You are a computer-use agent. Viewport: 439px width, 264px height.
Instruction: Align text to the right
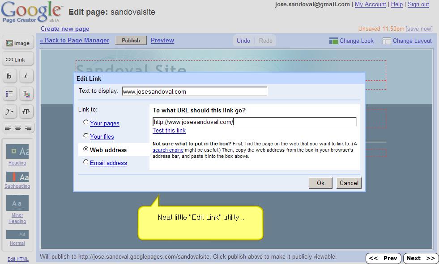(28, 127)
